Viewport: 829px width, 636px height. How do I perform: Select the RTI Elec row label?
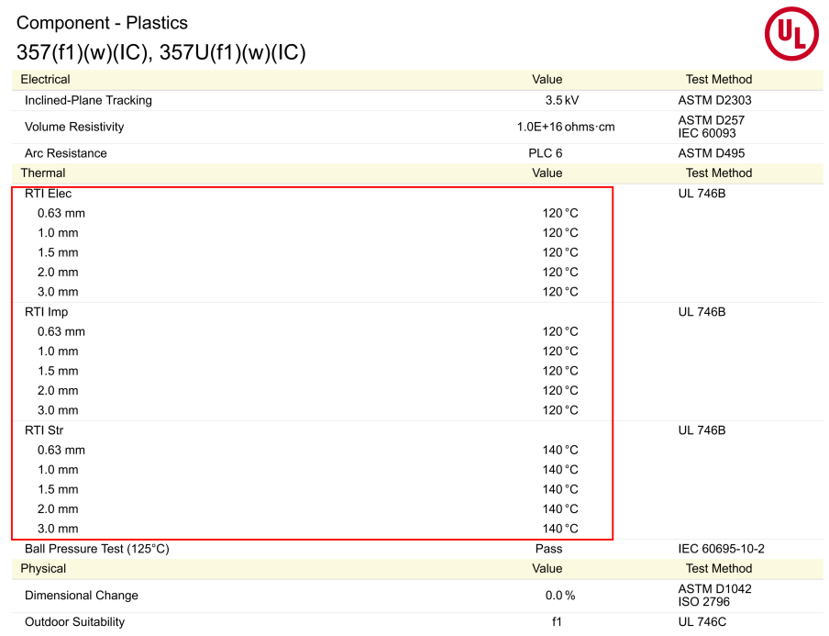pyautogui.click(x=48, y=194)
